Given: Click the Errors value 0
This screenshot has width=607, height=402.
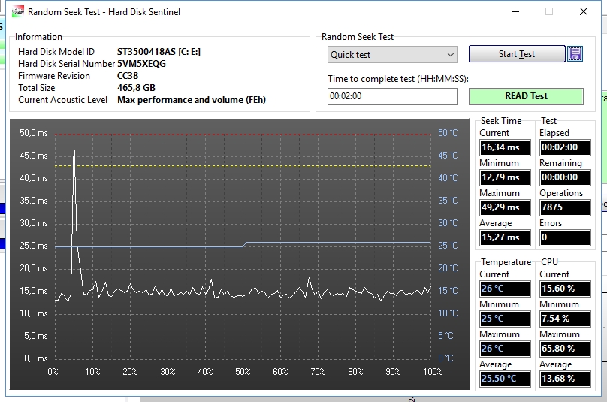Looking at the screenshot, I should tap(565, 237).
